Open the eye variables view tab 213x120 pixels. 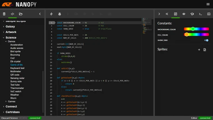184,14
